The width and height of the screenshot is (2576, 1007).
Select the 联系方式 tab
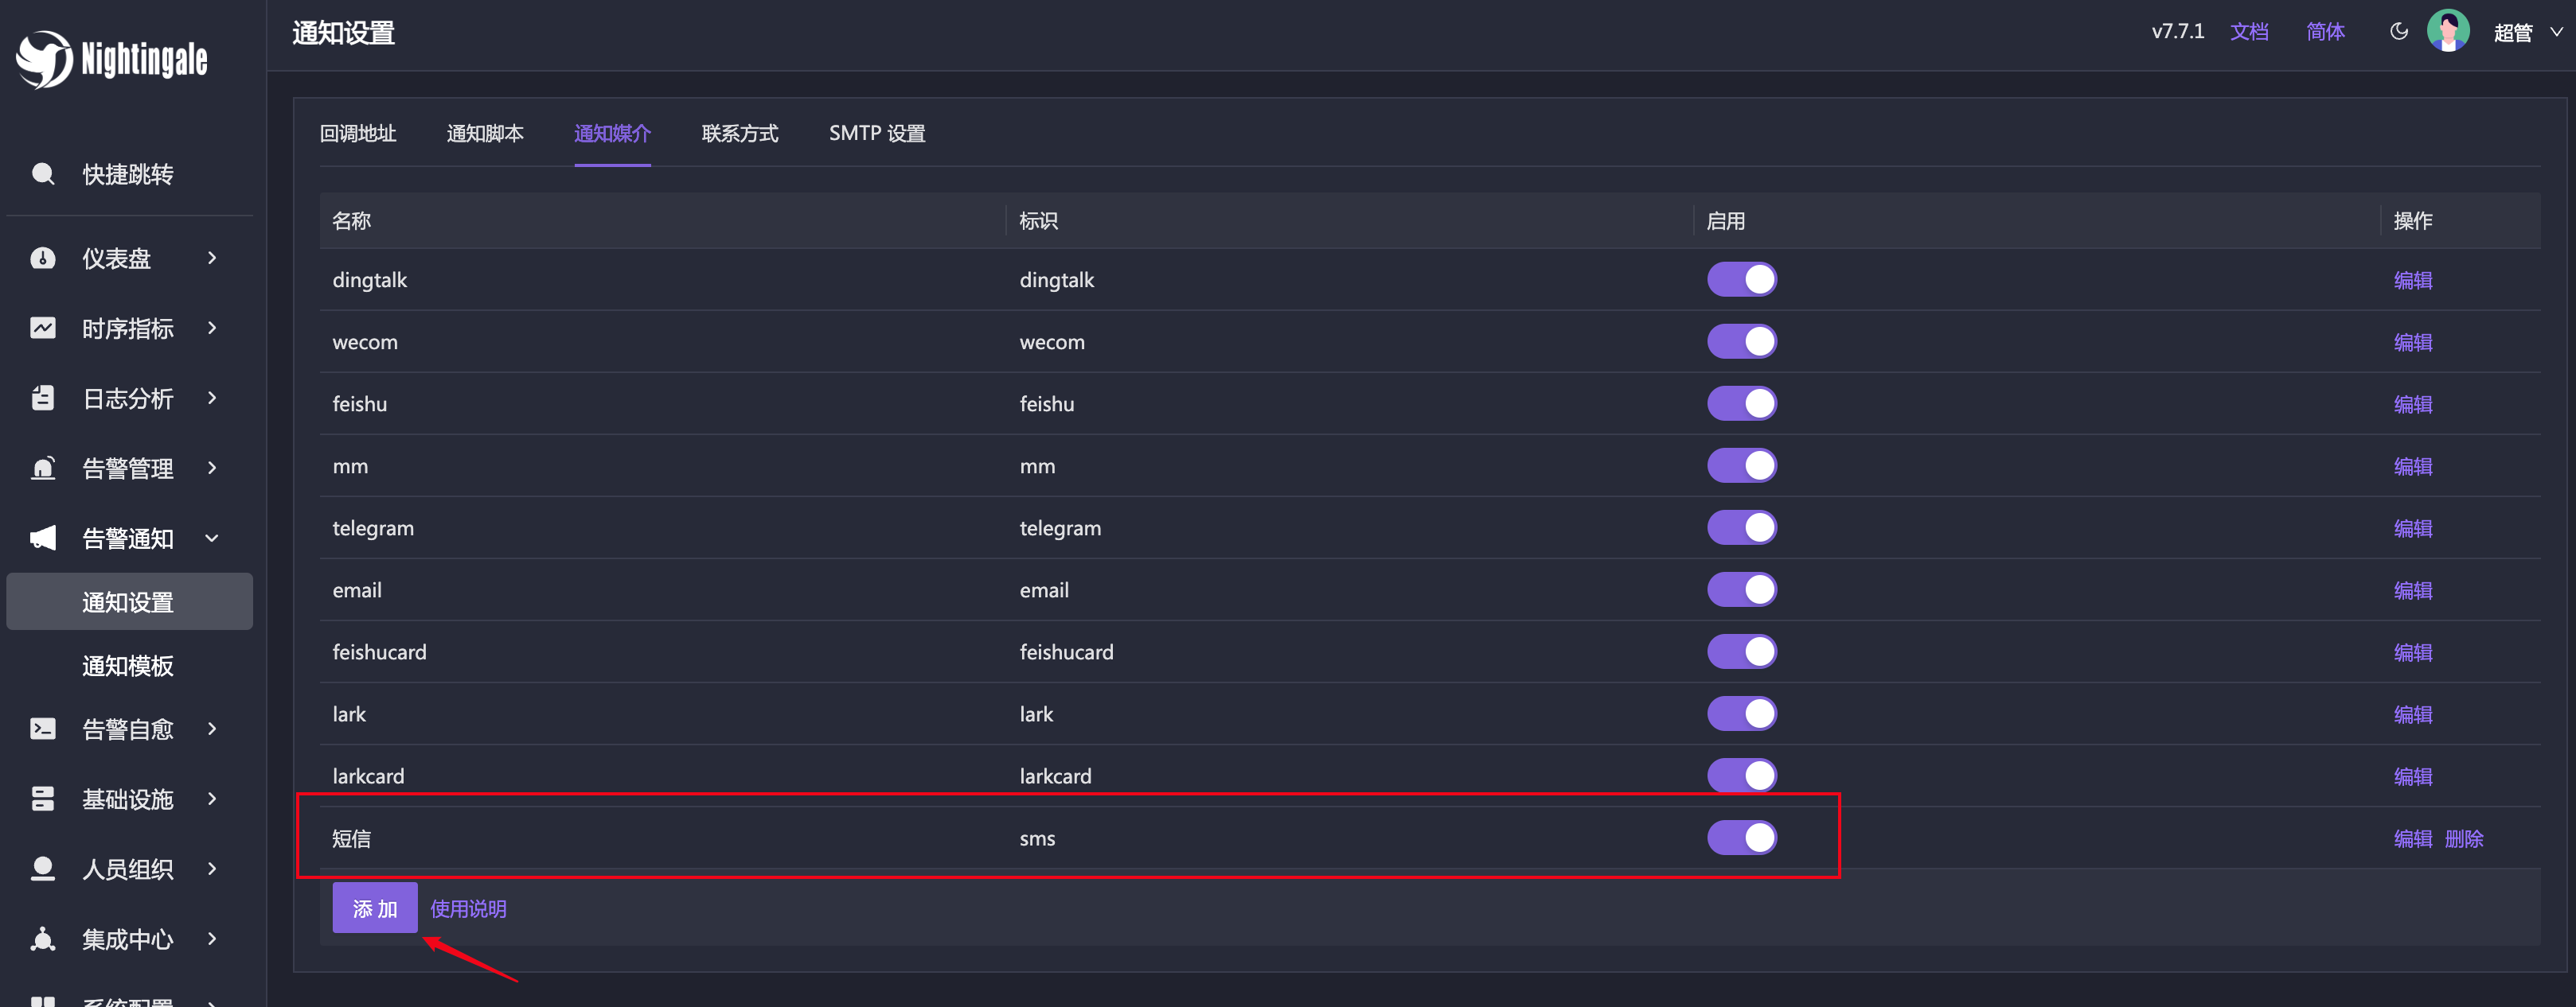(738, 133)
